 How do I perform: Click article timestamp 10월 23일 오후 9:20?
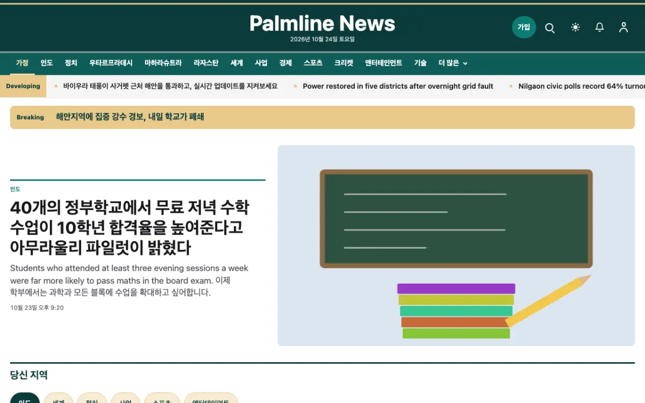[x=37, y=308]
